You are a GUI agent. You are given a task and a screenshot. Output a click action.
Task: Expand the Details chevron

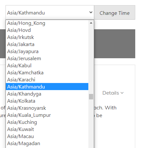click(122, 93)
